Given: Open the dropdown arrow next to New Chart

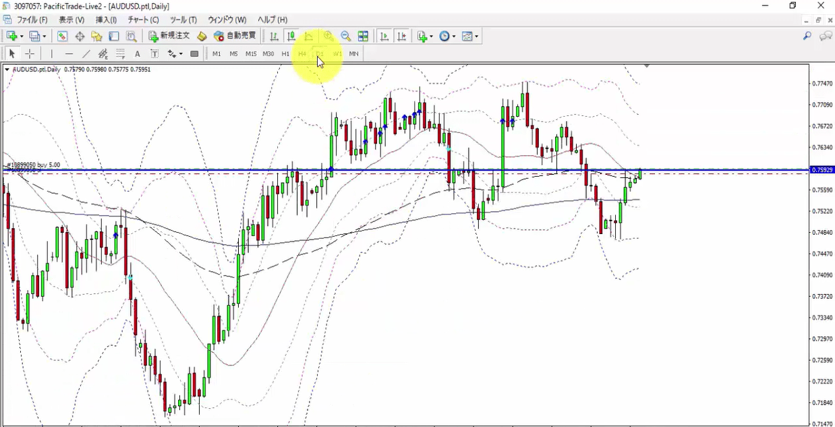Looking at the screenshot, I should (x=22, y=36).
